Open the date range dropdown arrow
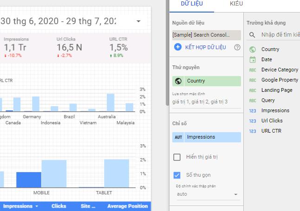300x211 pixels. coord(138,21)
